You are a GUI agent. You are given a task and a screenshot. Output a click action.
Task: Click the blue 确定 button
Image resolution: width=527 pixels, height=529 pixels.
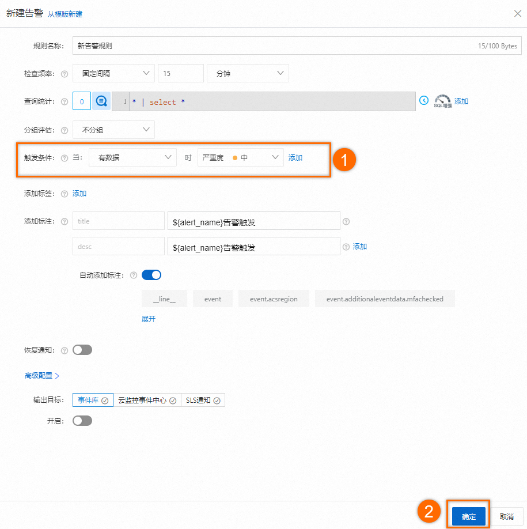469,516
